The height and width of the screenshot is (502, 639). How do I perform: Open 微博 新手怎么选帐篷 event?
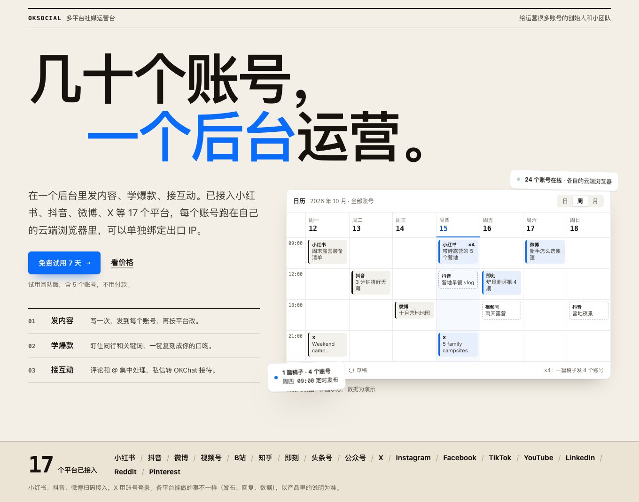[x=545, y=251]
